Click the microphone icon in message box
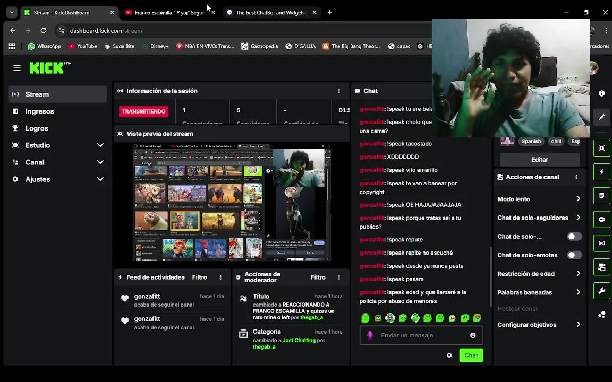Screen dimensions: 612x382 (370, 335)
